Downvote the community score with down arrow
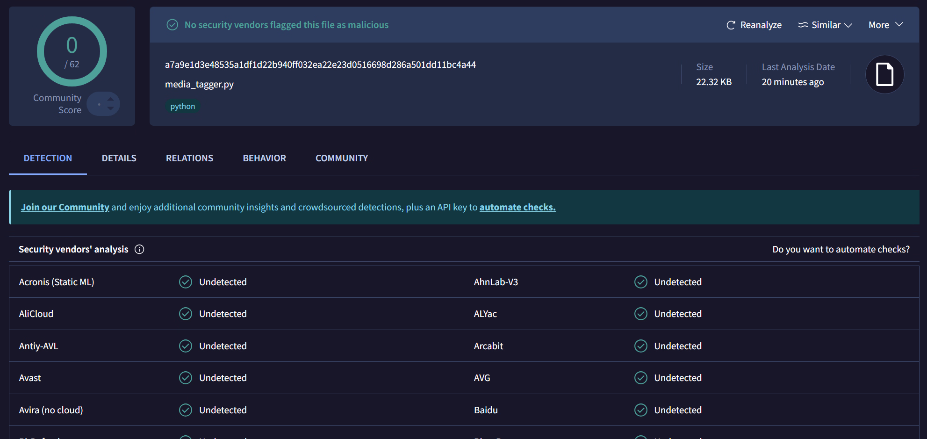This screenshot has width=927, height=439. tap(111, 108)
